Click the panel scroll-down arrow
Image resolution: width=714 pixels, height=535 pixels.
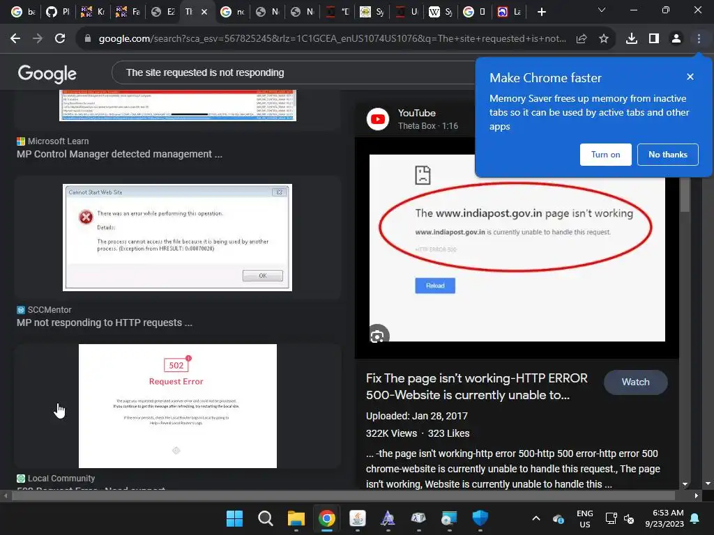(x=685, y=485)
